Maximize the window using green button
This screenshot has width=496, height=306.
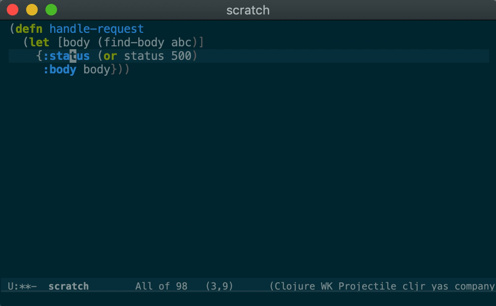pos(51,10)
